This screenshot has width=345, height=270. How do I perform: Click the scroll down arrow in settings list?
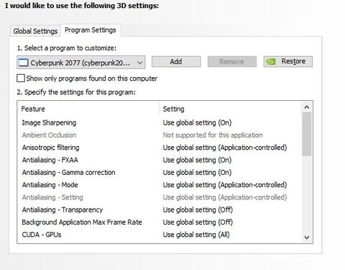coord(307,238)
